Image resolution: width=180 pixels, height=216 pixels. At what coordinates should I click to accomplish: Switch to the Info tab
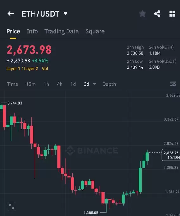[32, 31]
